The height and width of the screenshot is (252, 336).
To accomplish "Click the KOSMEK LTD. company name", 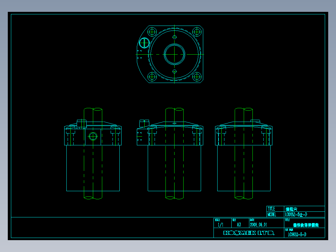I will click(x=249, y=233).
